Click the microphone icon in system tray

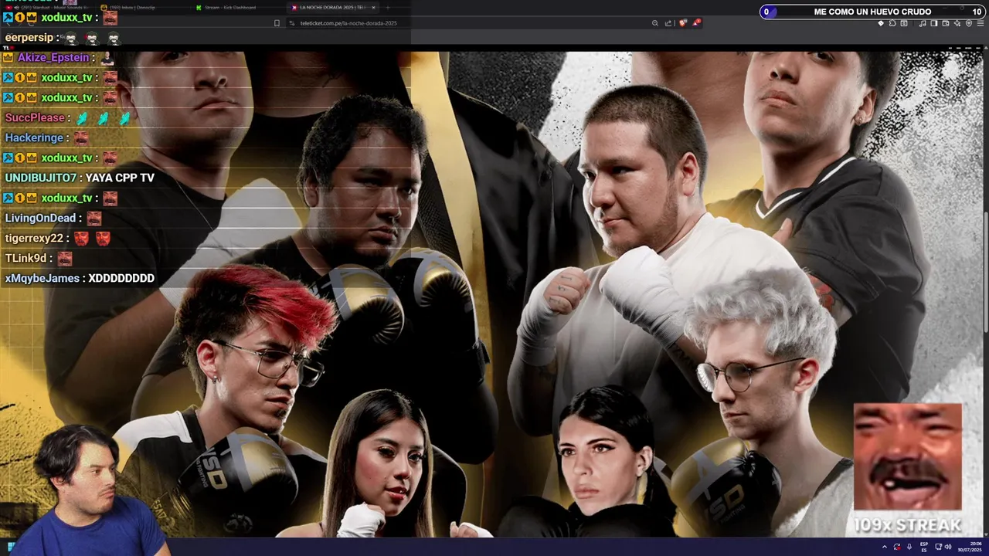[x=909, y=547]
